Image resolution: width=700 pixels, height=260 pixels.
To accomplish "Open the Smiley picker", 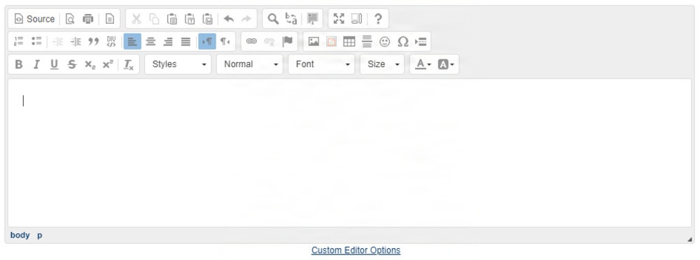I will point(385,41).
